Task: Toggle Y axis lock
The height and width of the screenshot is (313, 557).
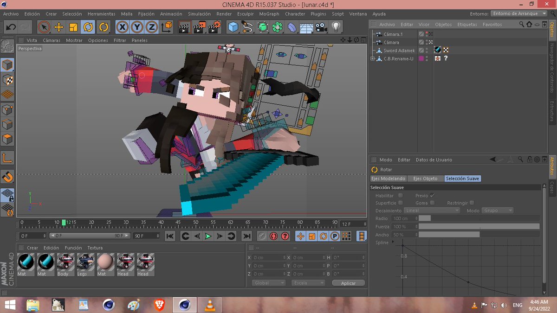Action: pyautogui.click(x=137, y=27)
